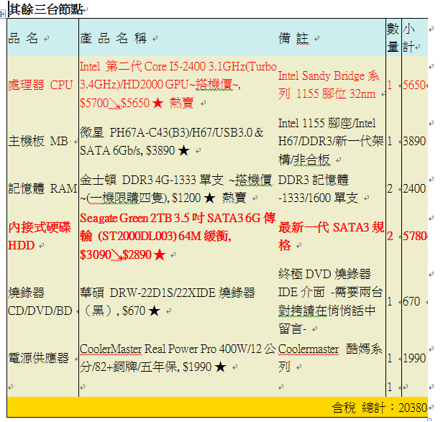This screenshot has height=422, width=443.
Task: Click the 微星 PH67A-C43(B3) product description
Action: click(x=171, y=141)
